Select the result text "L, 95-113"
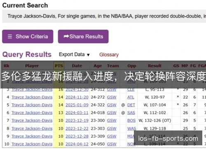This screenshot has width=206, height=149. click(154, 89)
